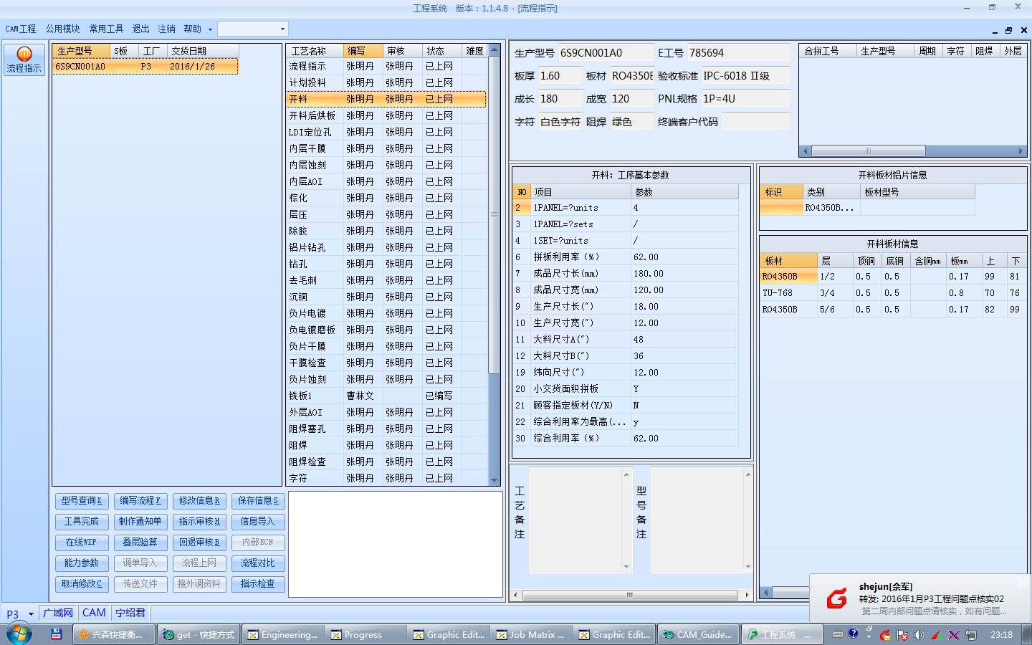
Task: Switch to the 宁绍君 tab
Action: tap(130, 613)
